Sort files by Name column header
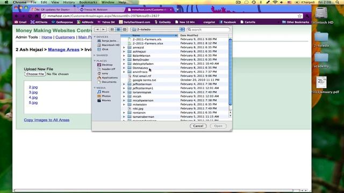This screenshot has width=344, height=193. pos(149,35)
